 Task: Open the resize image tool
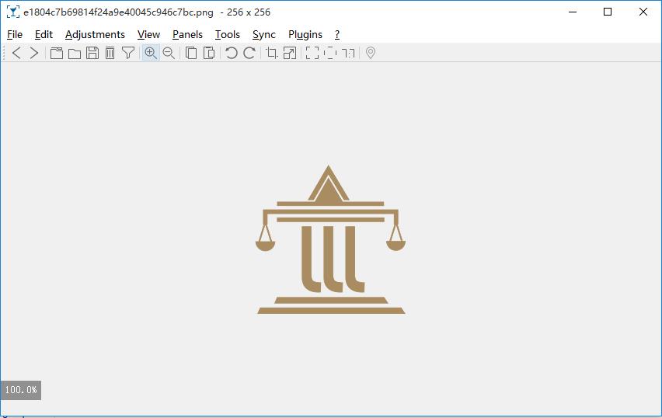[290, 53]
